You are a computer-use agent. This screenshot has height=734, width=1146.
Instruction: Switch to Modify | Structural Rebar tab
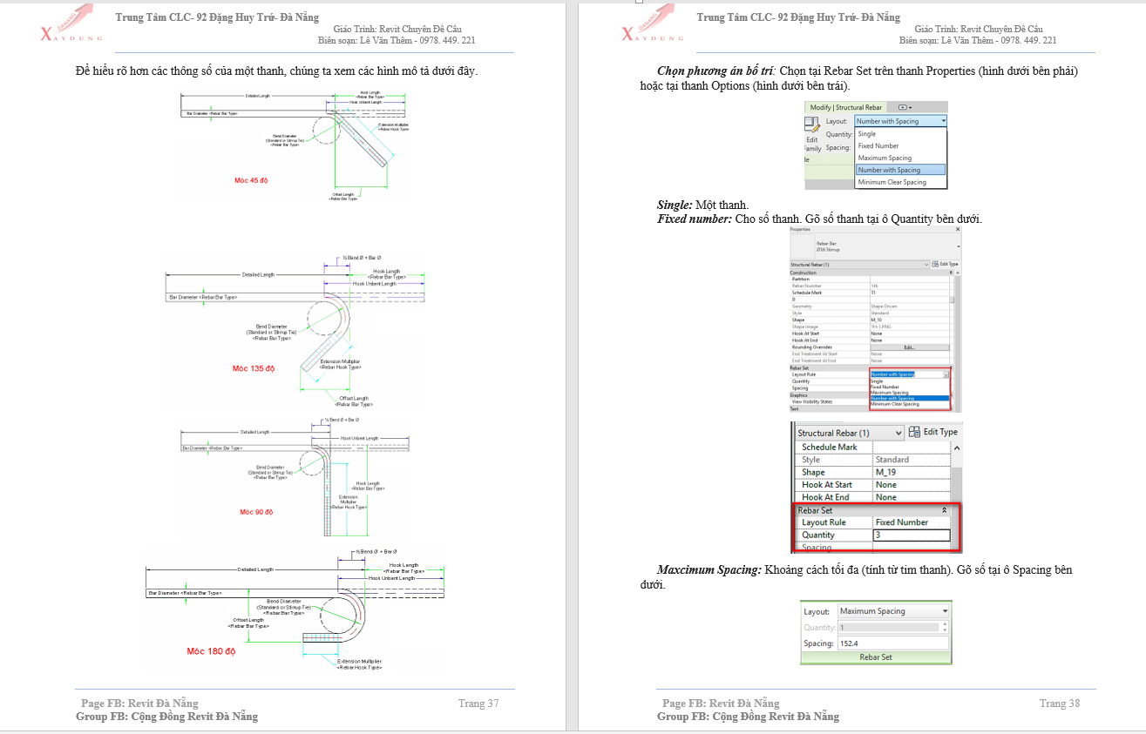[844, 107]
